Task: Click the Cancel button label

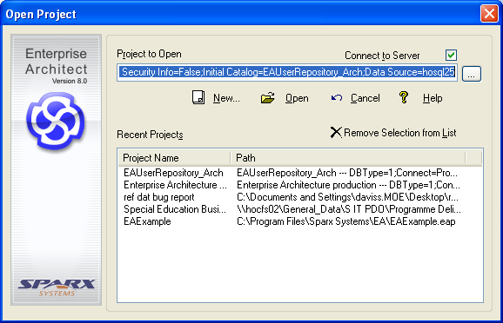Action: point(365,98)
